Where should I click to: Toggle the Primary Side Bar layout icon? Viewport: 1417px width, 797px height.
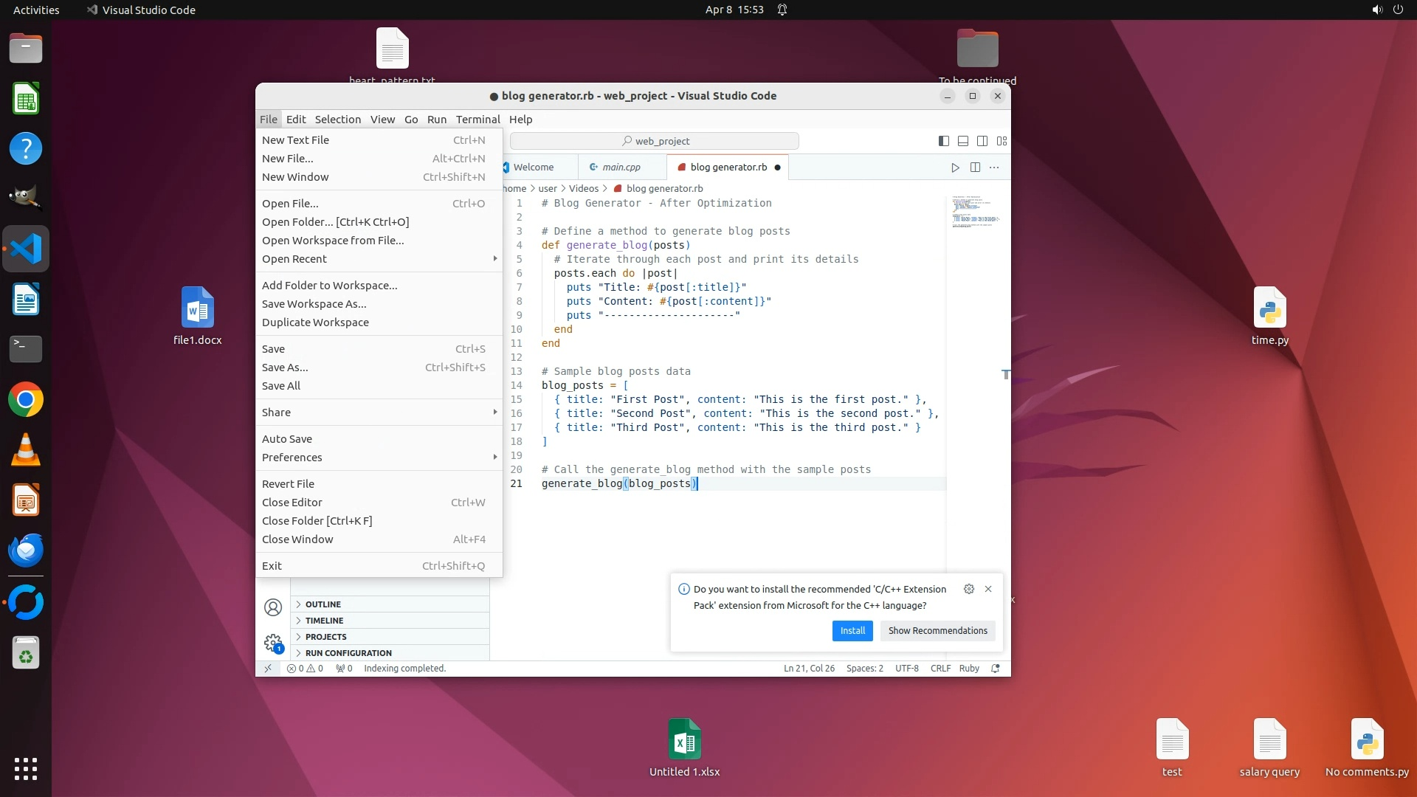pos(943,141)
